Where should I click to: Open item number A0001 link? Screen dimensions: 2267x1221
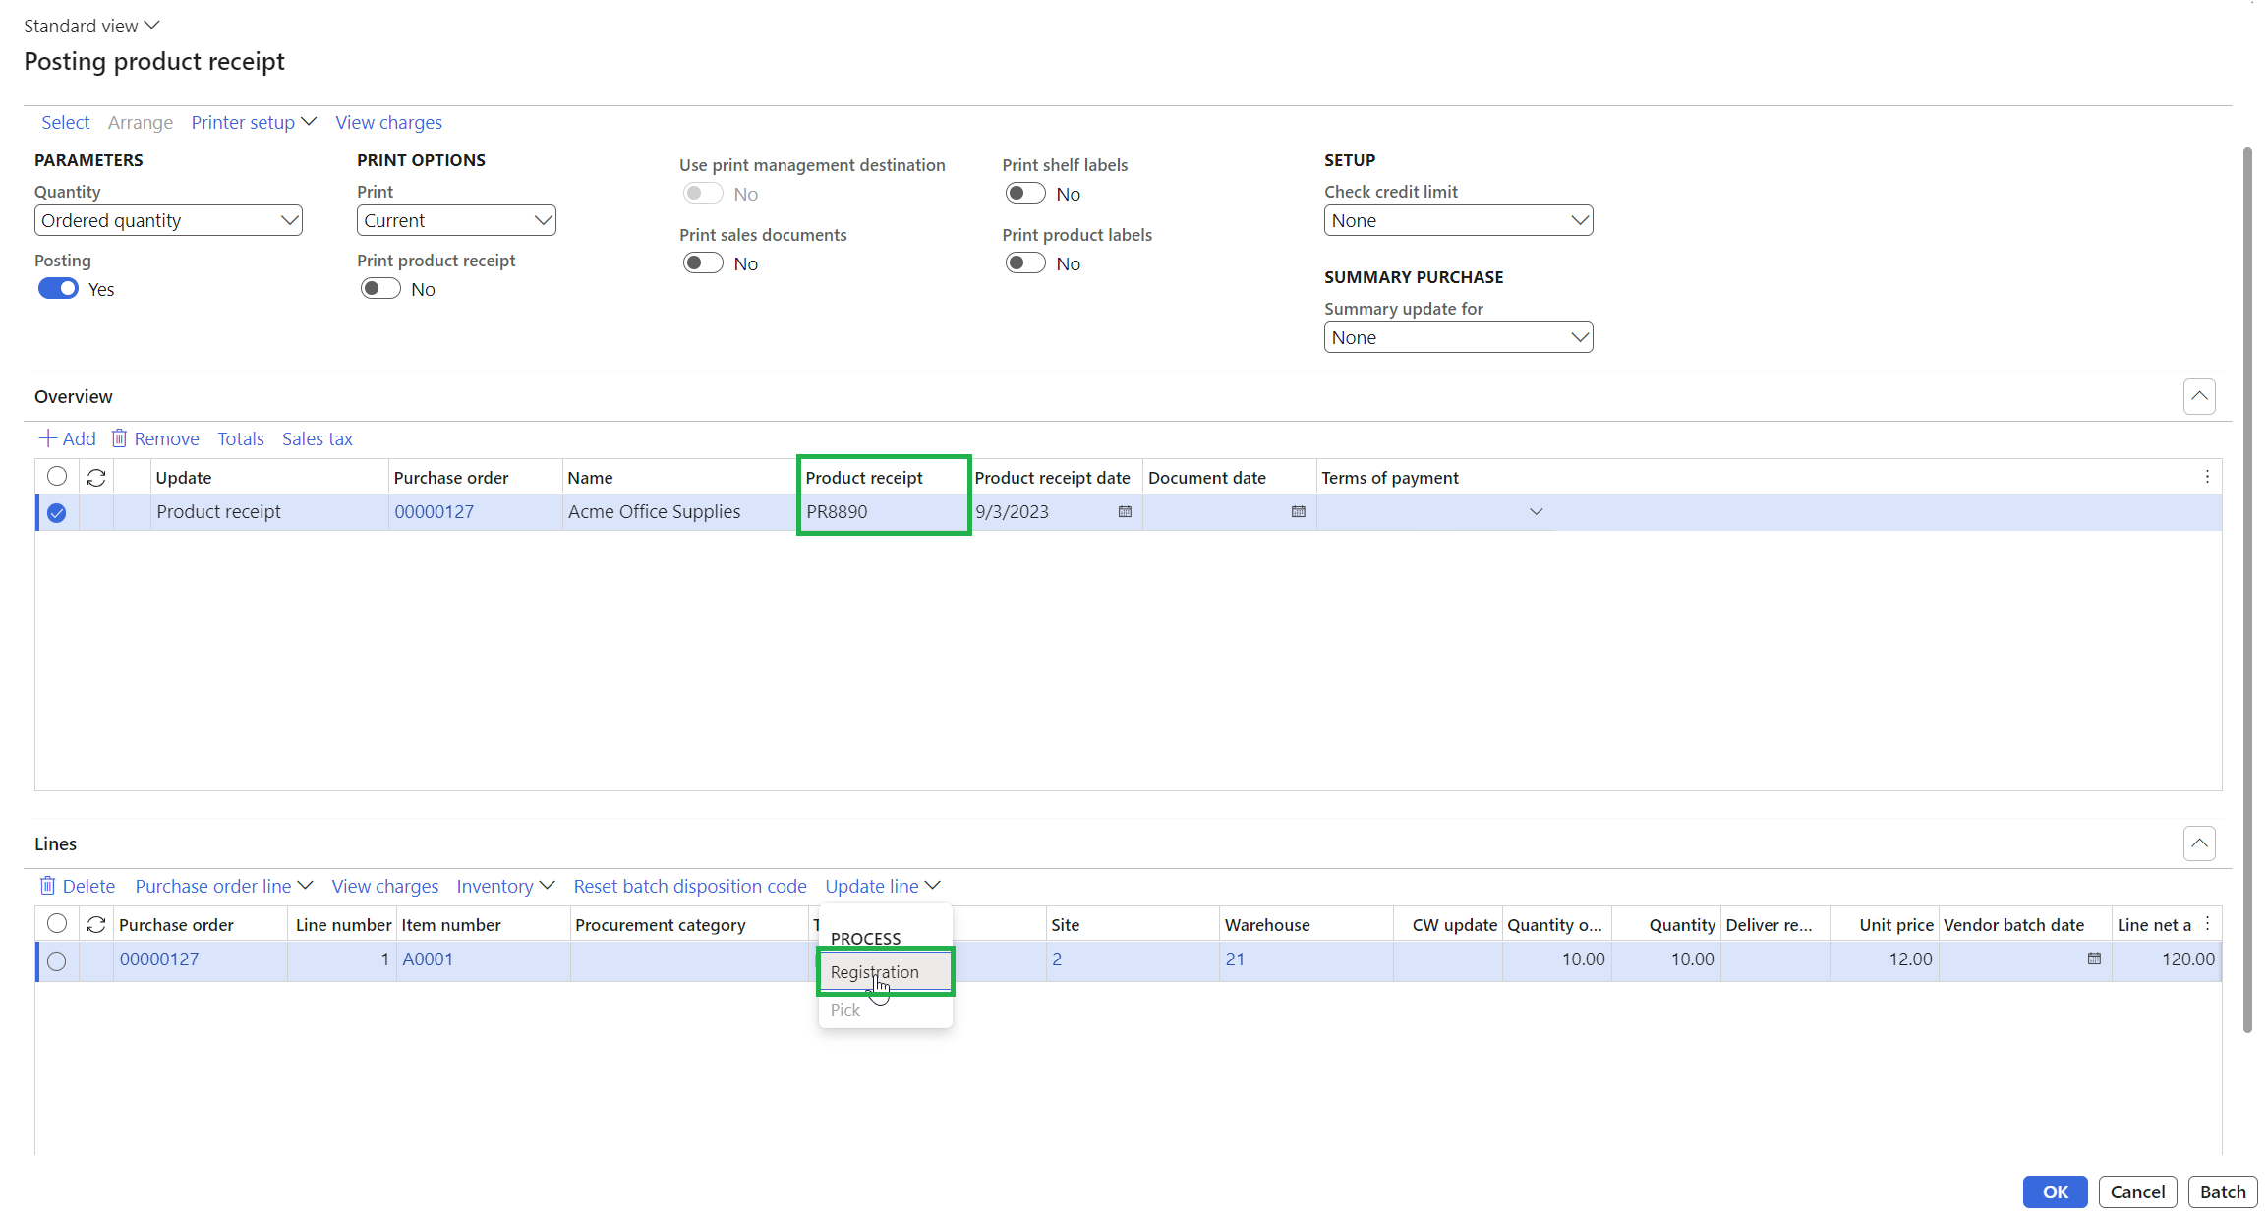click(x=428, y=959)
